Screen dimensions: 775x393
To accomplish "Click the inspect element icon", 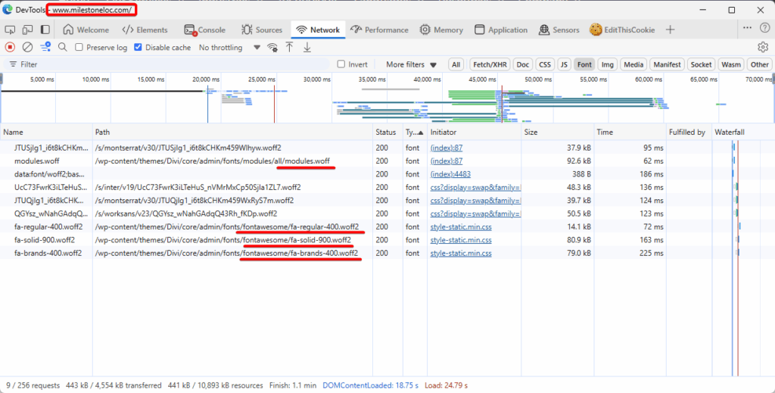I will coord(9,30).
